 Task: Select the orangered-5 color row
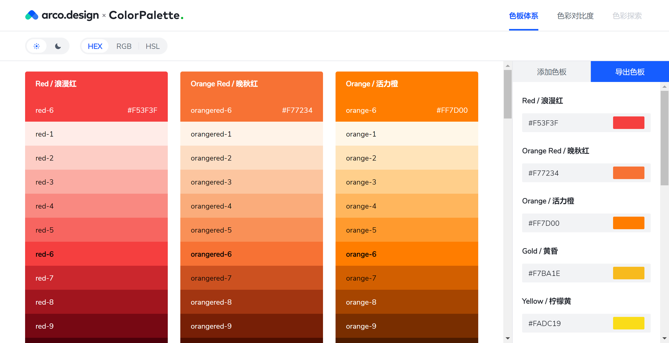point(252,230)
